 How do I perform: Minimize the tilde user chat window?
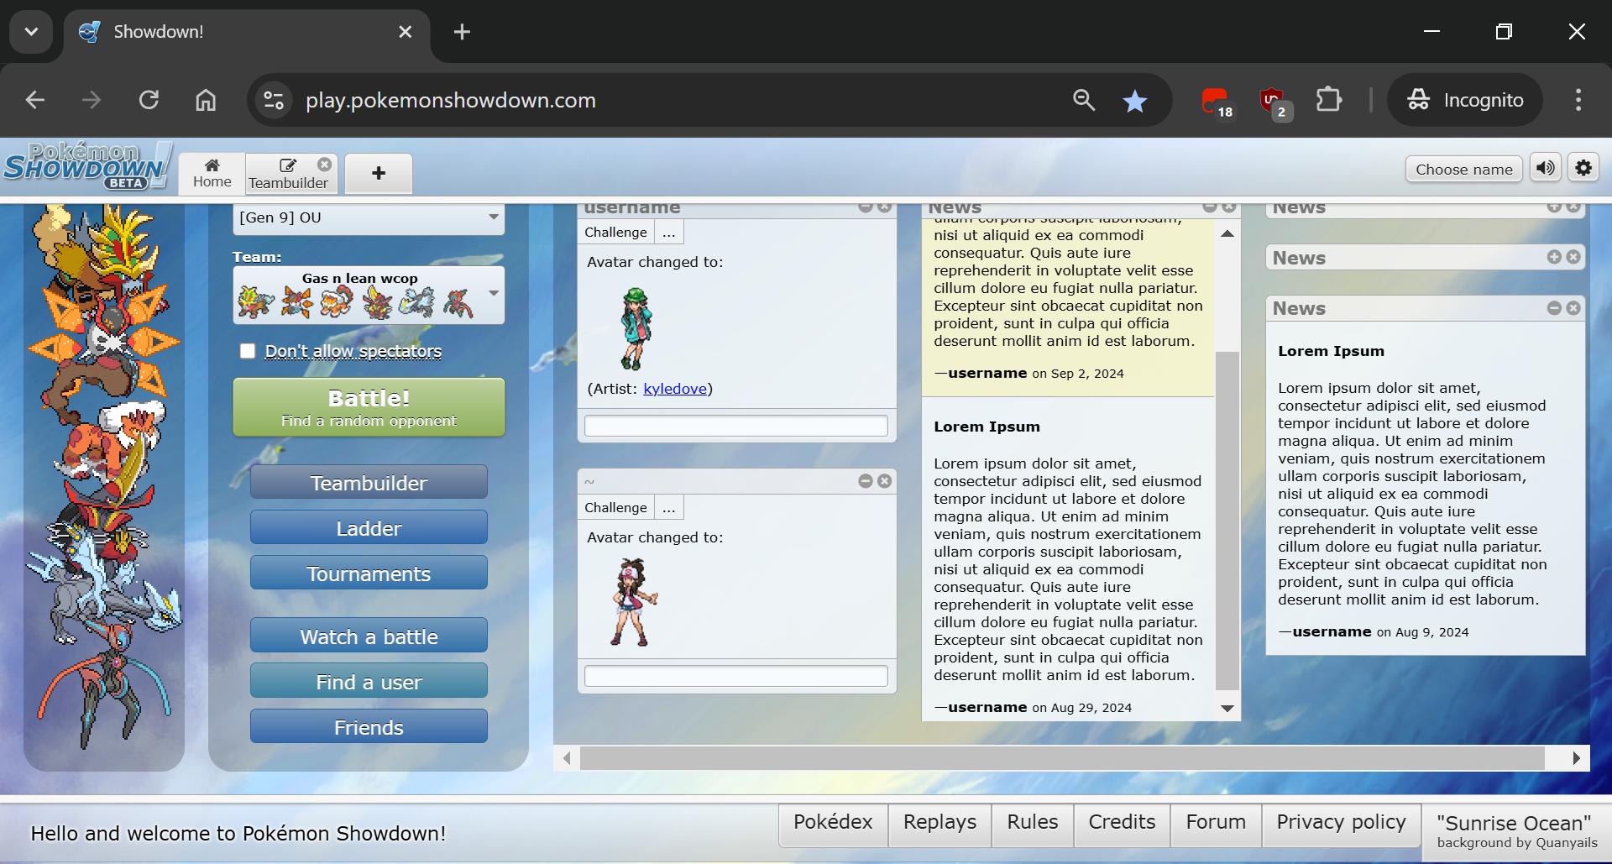(866, 481)
